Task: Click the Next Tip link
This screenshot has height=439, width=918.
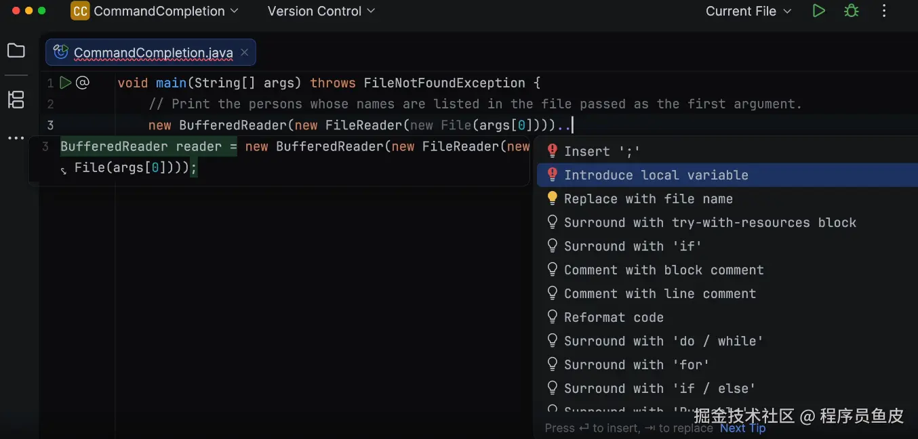Action: point(742,428)
